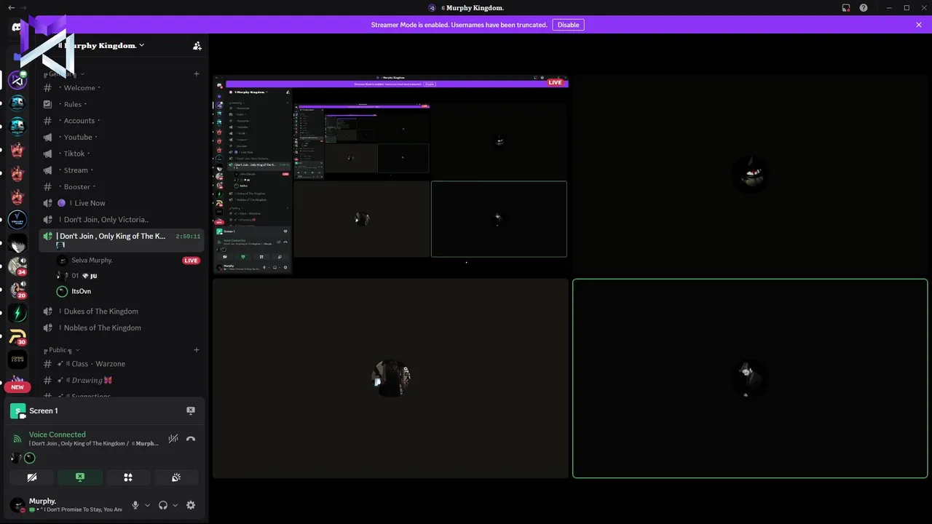Dismiss the Streamer Mode banner
The width and height of the screenshot is (932, 524).
[x=919, y=25]
